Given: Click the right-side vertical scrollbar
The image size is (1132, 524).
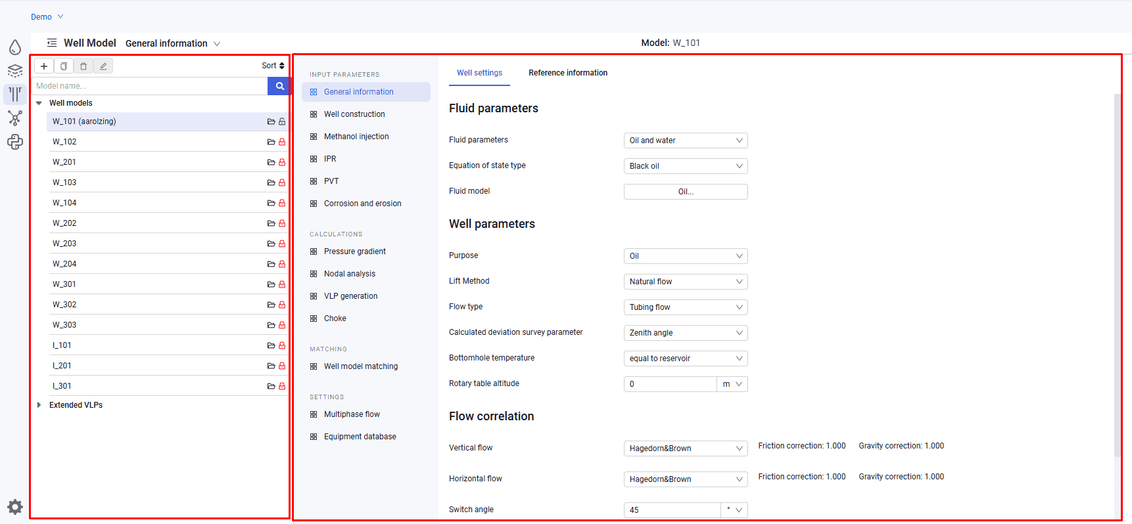Looking at the screenshot, I should pos(1117,276).
